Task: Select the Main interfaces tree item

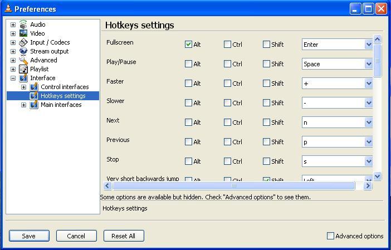Action: 61,105
